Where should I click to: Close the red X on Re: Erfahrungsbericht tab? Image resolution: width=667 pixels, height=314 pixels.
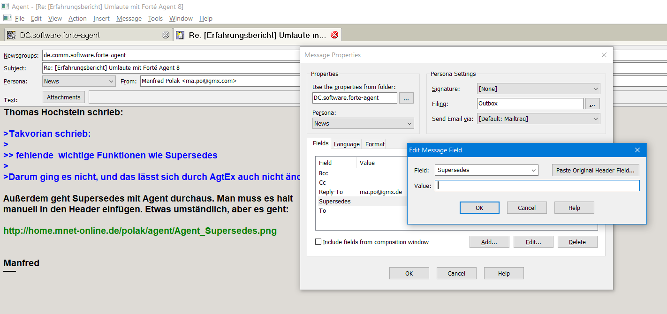point(334,35)
